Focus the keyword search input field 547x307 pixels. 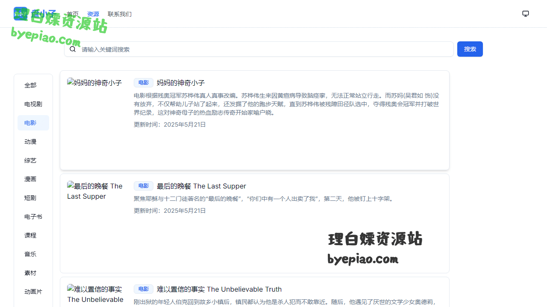[265, 49]
